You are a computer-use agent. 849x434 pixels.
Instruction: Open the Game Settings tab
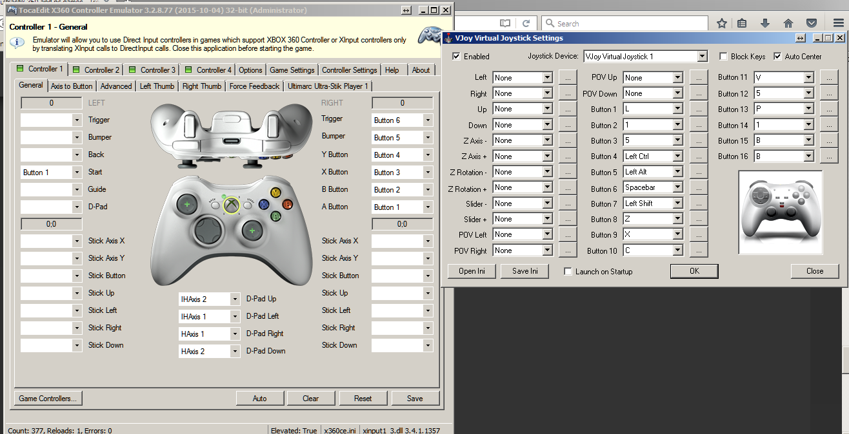point(292,70)
